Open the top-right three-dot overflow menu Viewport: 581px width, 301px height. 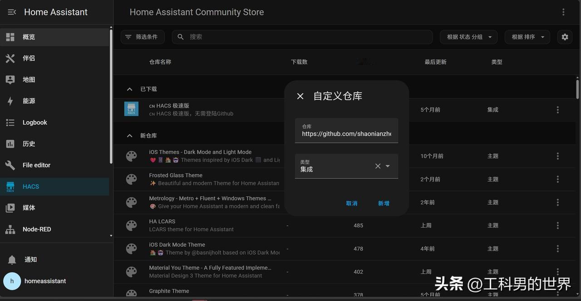click(x=563, y=12)
